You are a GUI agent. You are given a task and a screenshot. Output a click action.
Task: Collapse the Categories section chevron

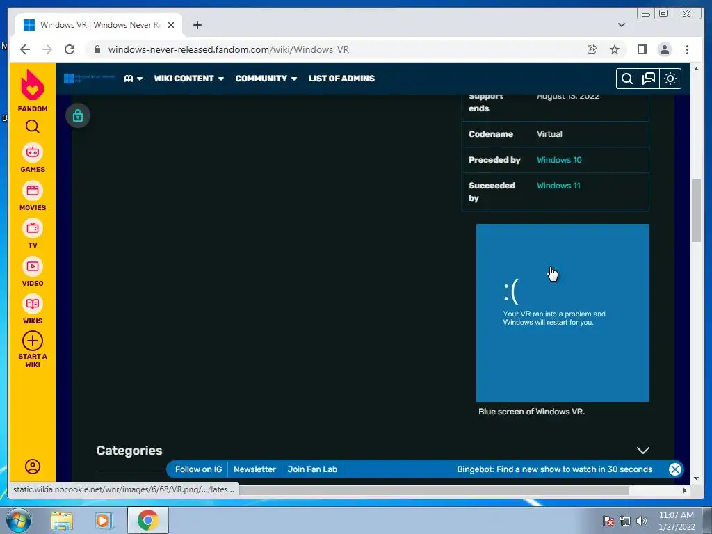coord(642,451)
